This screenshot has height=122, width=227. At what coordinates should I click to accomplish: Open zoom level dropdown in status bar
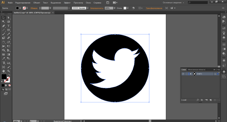click(21, 121)
